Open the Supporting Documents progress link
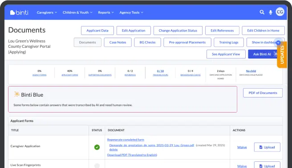Viewport: 292px width, 168px height. coord(100,75)
